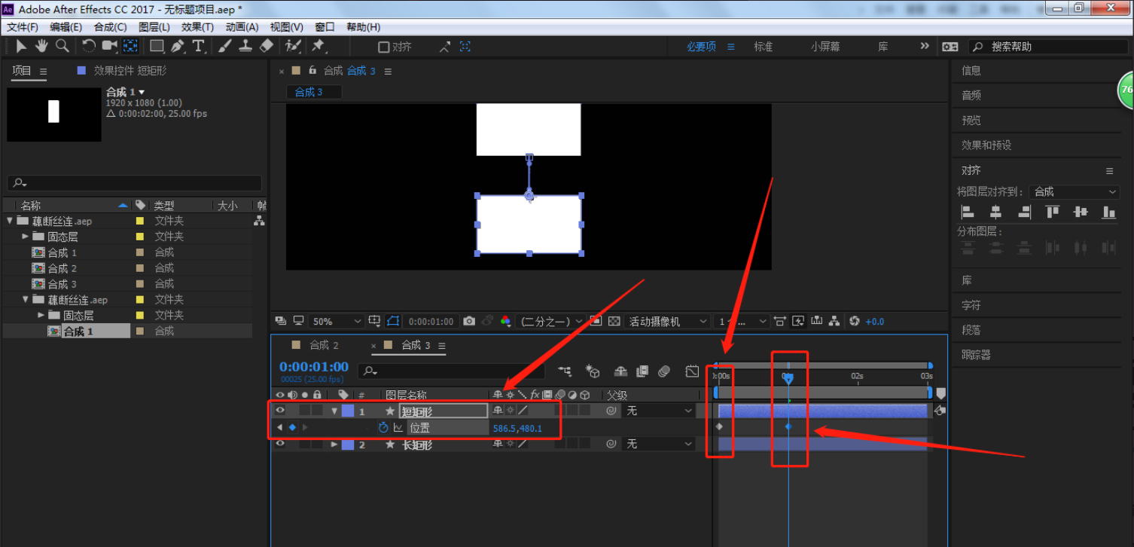The width and height of the screenshot is (1134, 547).
Task: Select the Hand tool
Action: [41, 46]
